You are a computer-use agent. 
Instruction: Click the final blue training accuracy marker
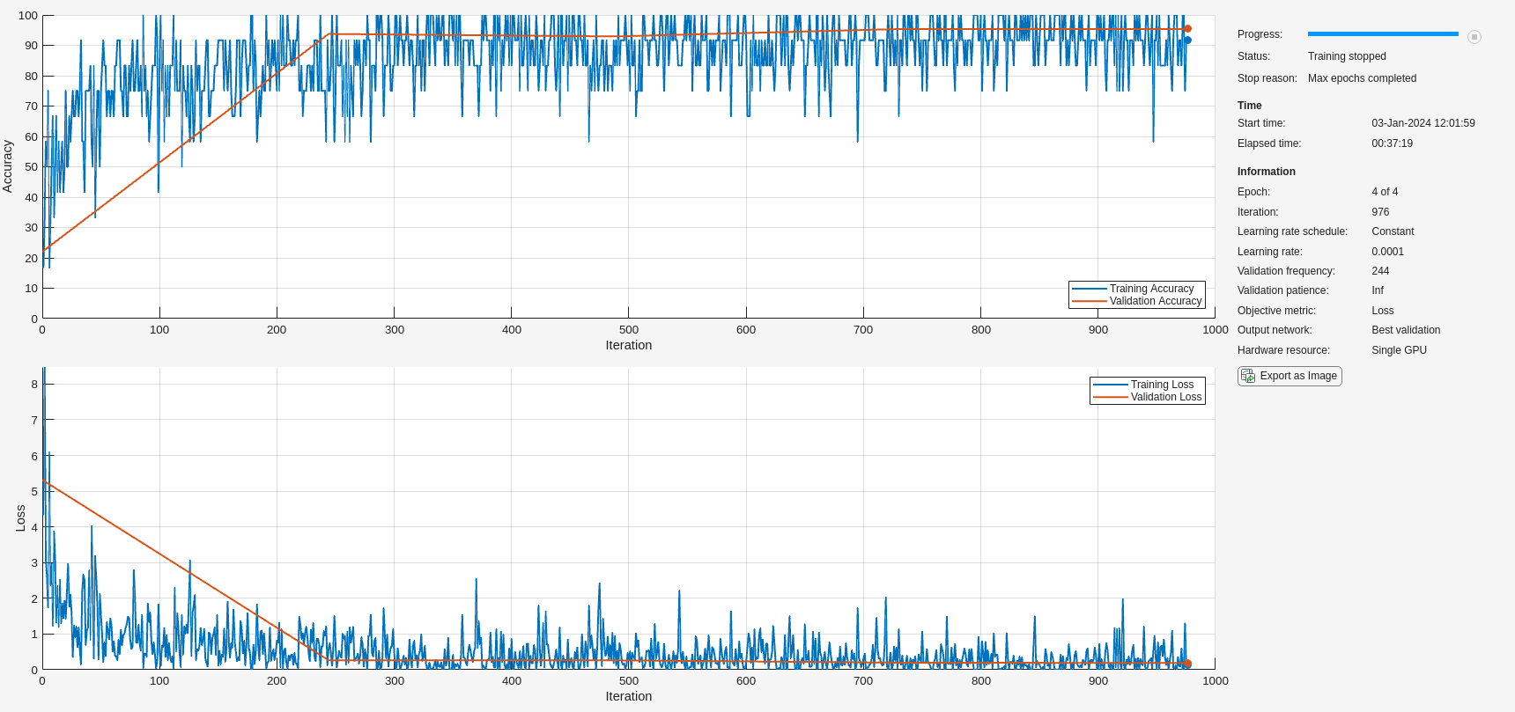click(x=1187, y=40)
